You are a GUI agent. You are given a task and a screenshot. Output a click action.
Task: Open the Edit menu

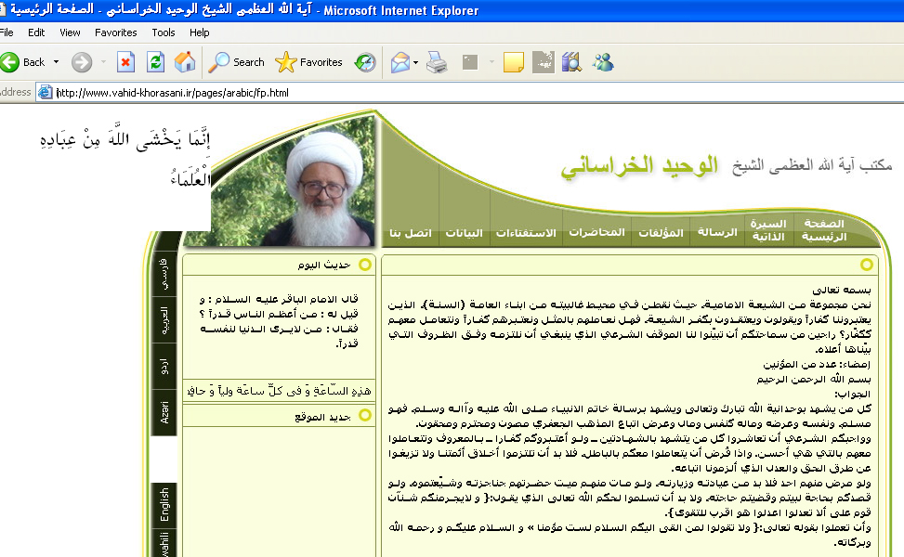tap(36, 32)
